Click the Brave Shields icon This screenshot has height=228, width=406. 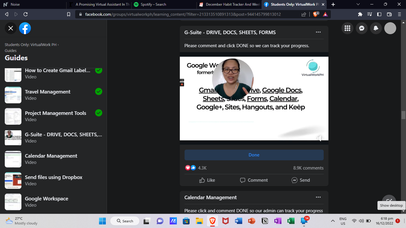point(316,14)
